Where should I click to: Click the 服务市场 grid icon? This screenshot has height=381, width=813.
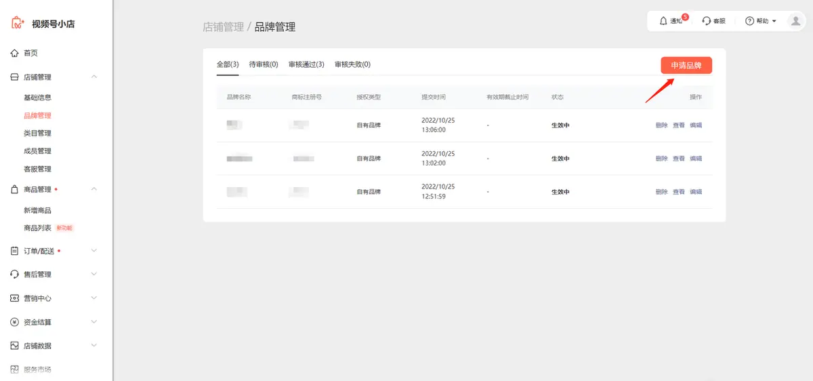point(15,369)
